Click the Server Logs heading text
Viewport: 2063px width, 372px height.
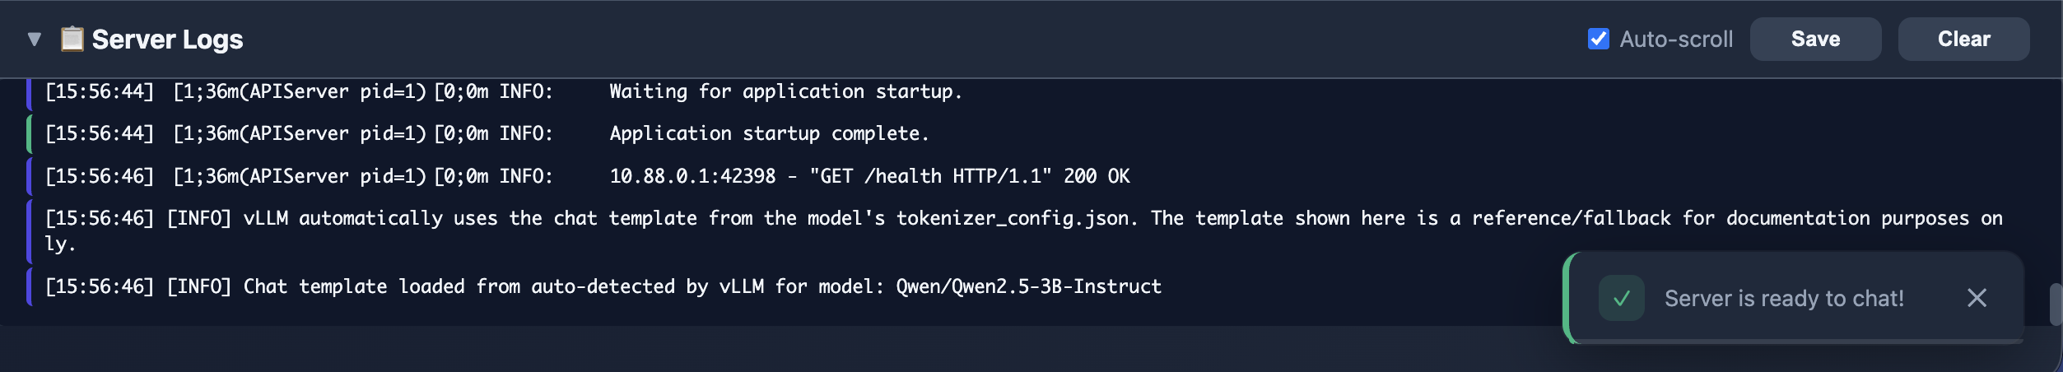(167, 40)
